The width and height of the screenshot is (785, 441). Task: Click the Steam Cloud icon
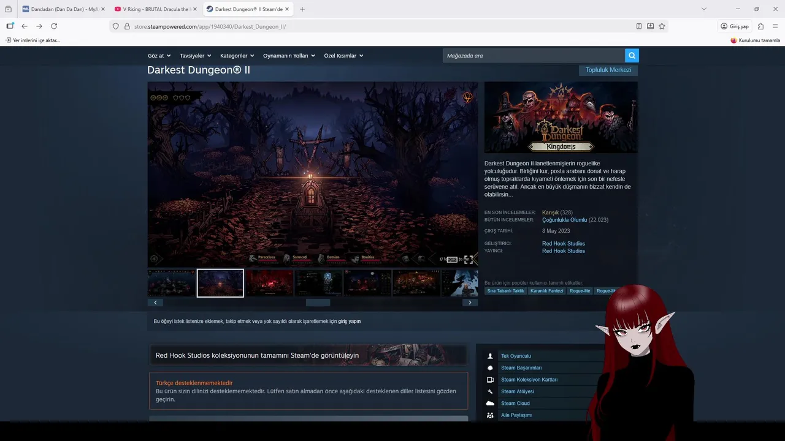click(490, 403)
